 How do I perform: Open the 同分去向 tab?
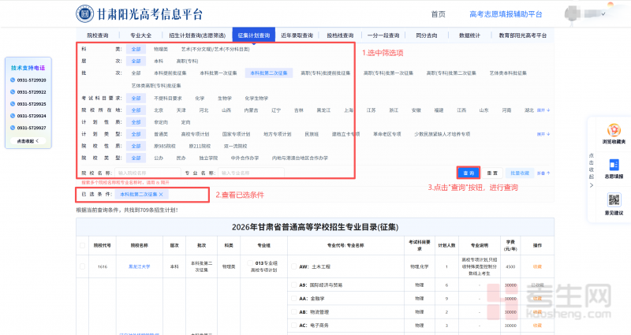(x=427, y=35)
